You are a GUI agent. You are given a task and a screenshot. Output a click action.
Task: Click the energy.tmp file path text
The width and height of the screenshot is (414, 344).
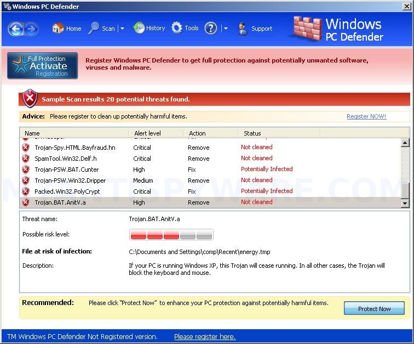click(x=199, y=252)
